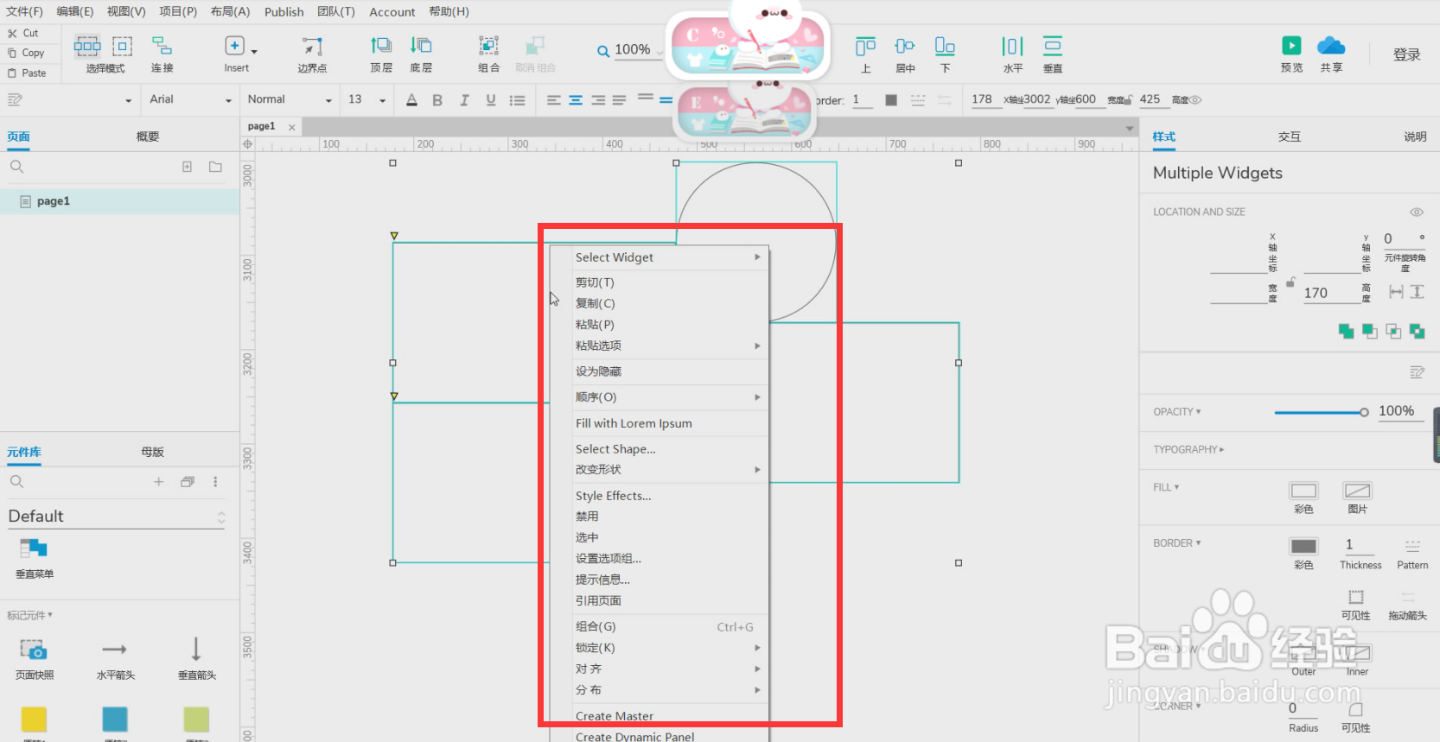Click the Copy toolbar button
This screenshot has height=742, width=1440.
tap(26, 53)
